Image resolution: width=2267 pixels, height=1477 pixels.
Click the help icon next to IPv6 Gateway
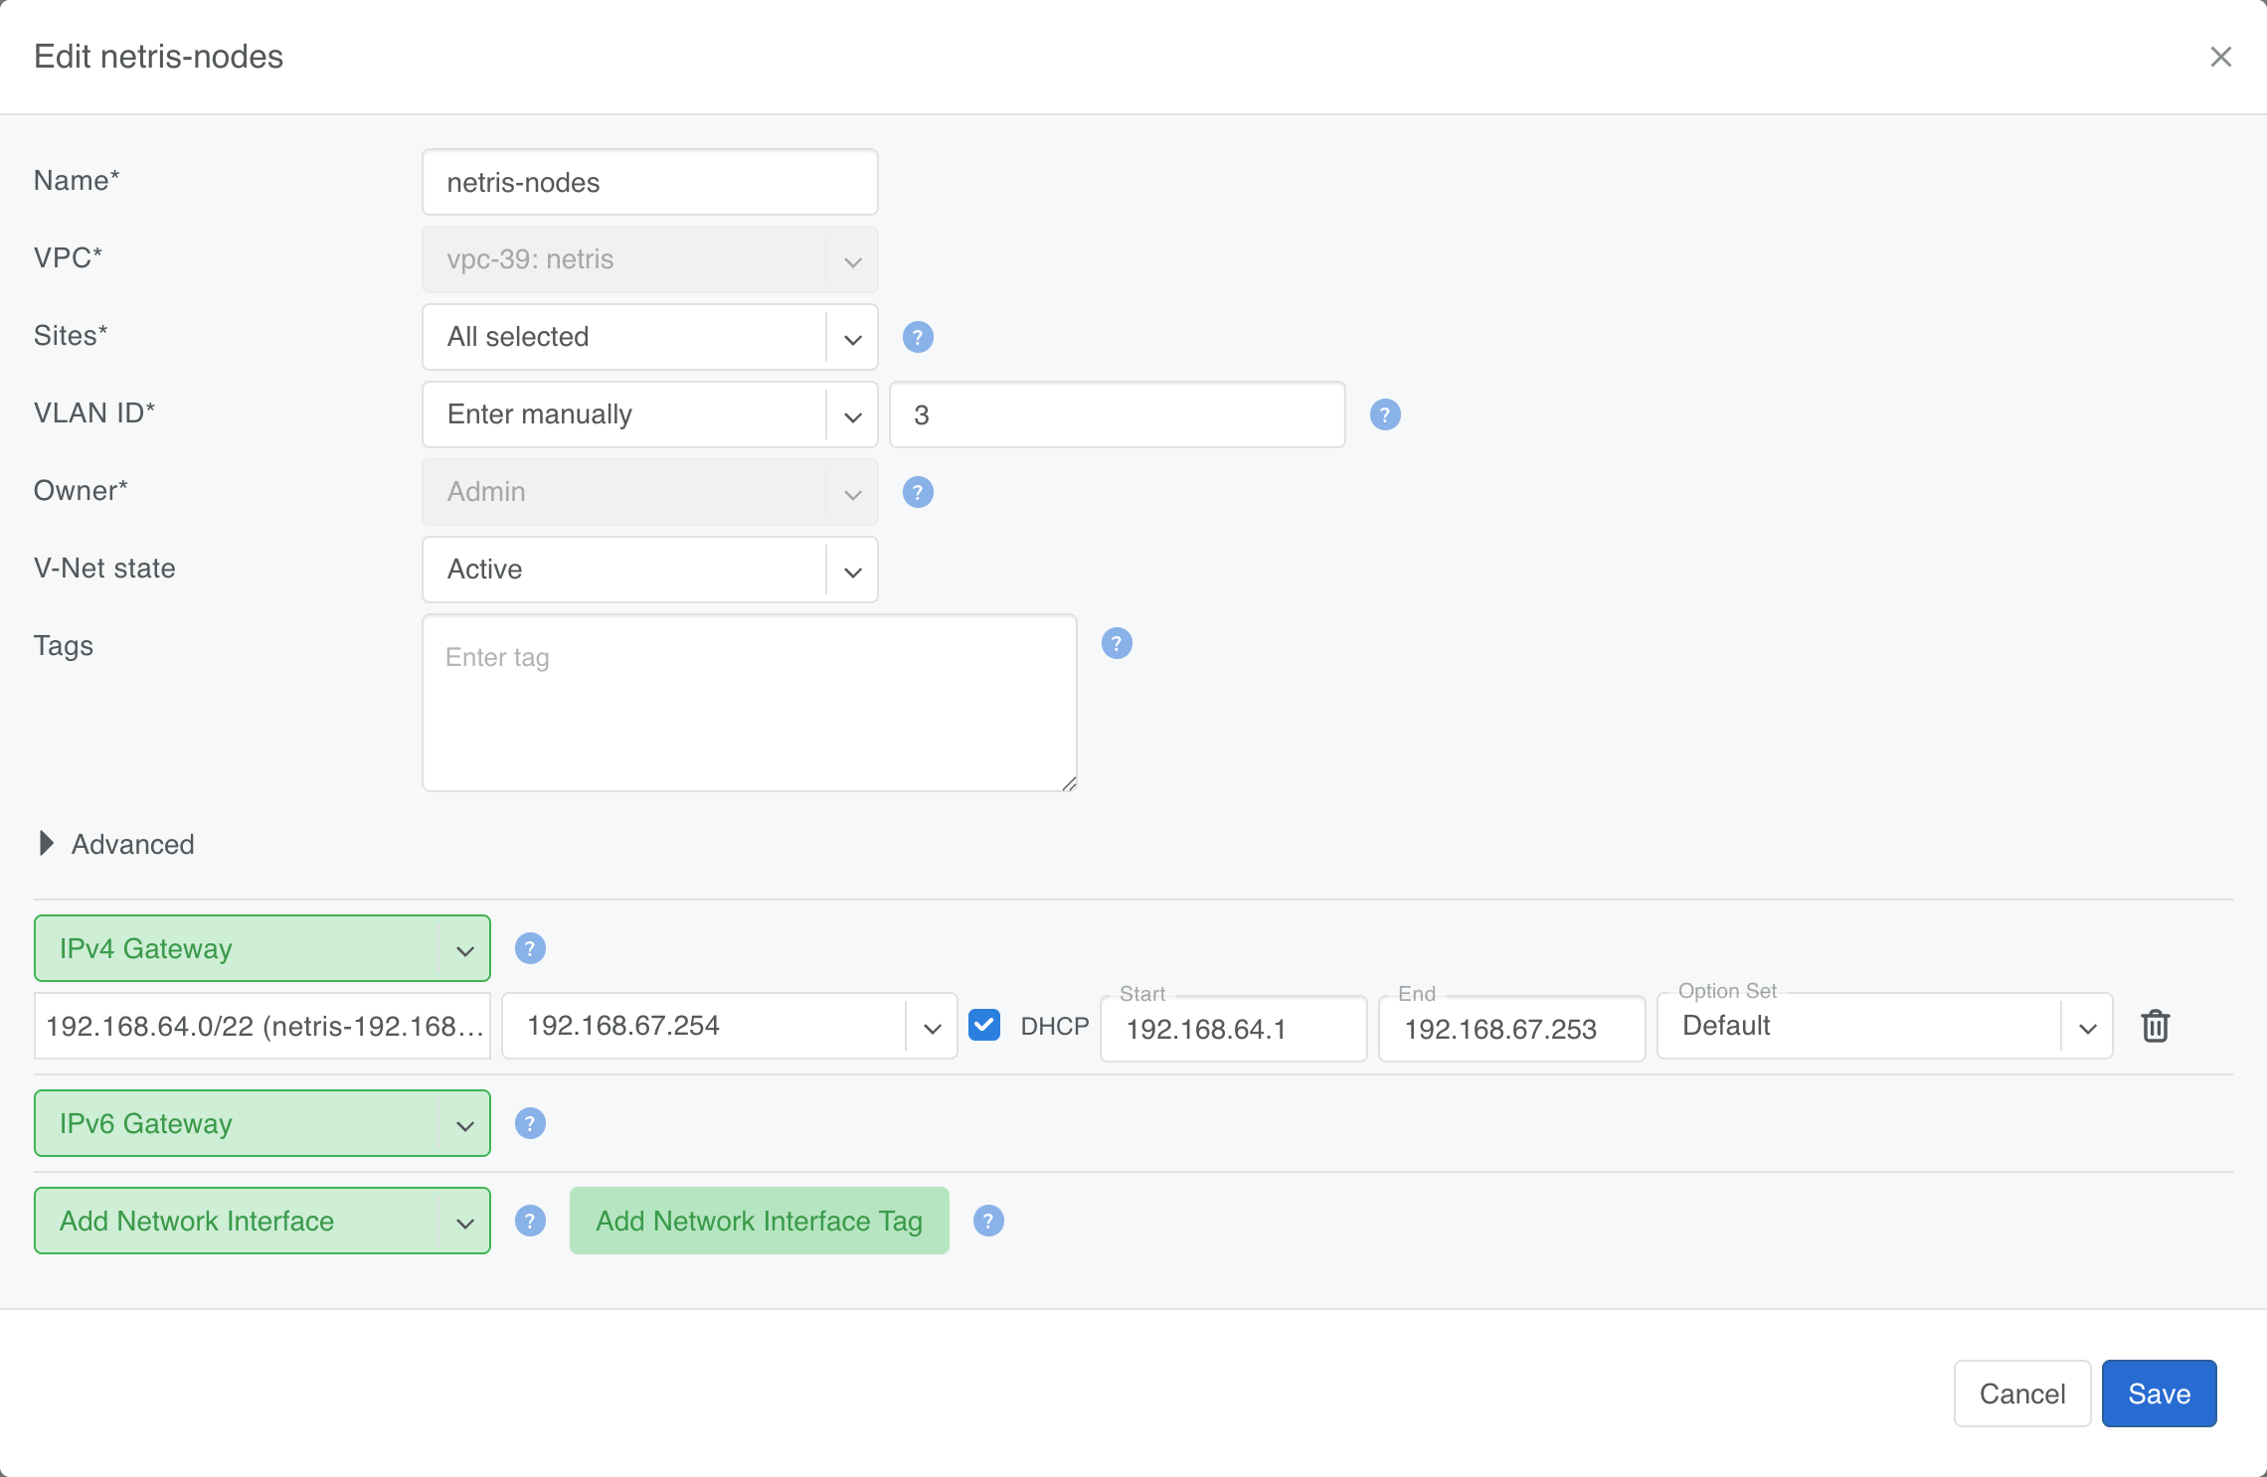coord(530,1123)
